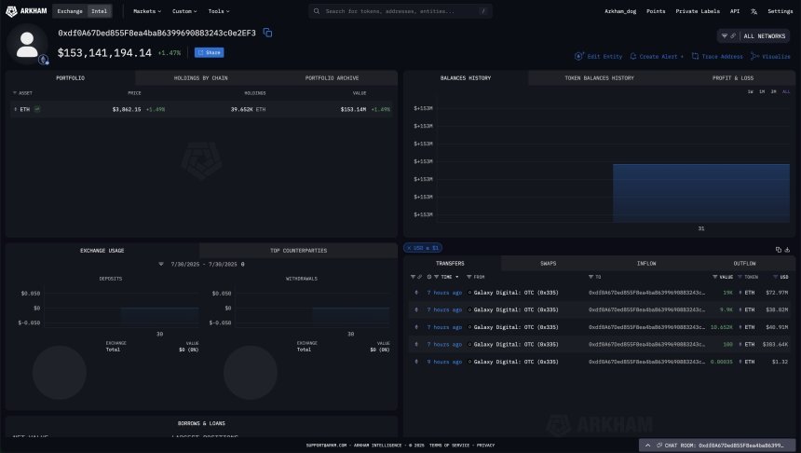
Task: Open the Markets dropdown menu
Action: 146,11
